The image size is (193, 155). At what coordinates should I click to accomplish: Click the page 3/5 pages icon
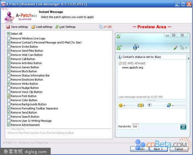[x=101, y=27]
